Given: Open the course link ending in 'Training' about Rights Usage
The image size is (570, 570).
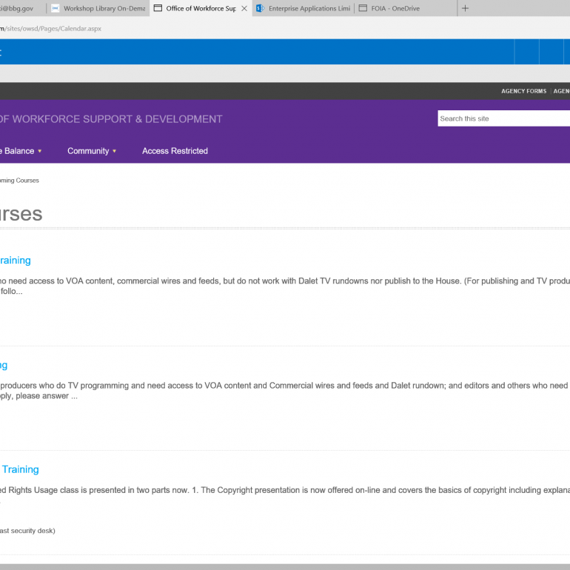Looking at the screenshot, I should (x=20, y=469).
